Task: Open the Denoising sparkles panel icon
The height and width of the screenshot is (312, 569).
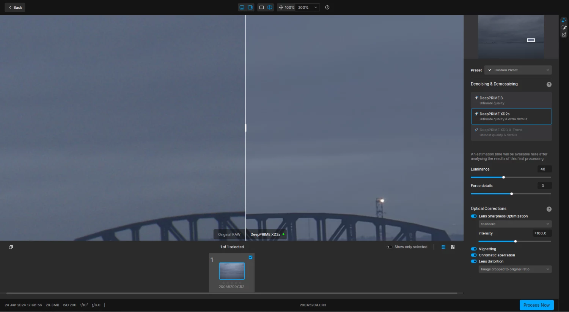Action: coord(564,20)
